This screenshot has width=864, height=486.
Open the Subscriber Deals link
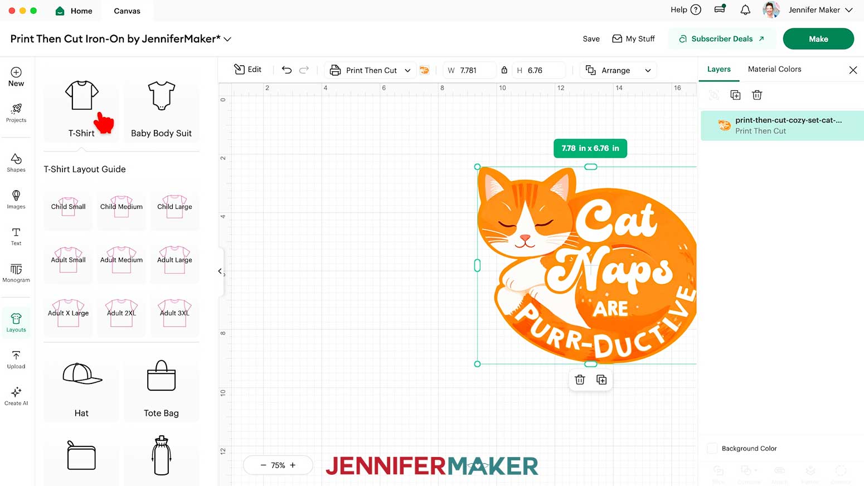(x=721, y=39)
